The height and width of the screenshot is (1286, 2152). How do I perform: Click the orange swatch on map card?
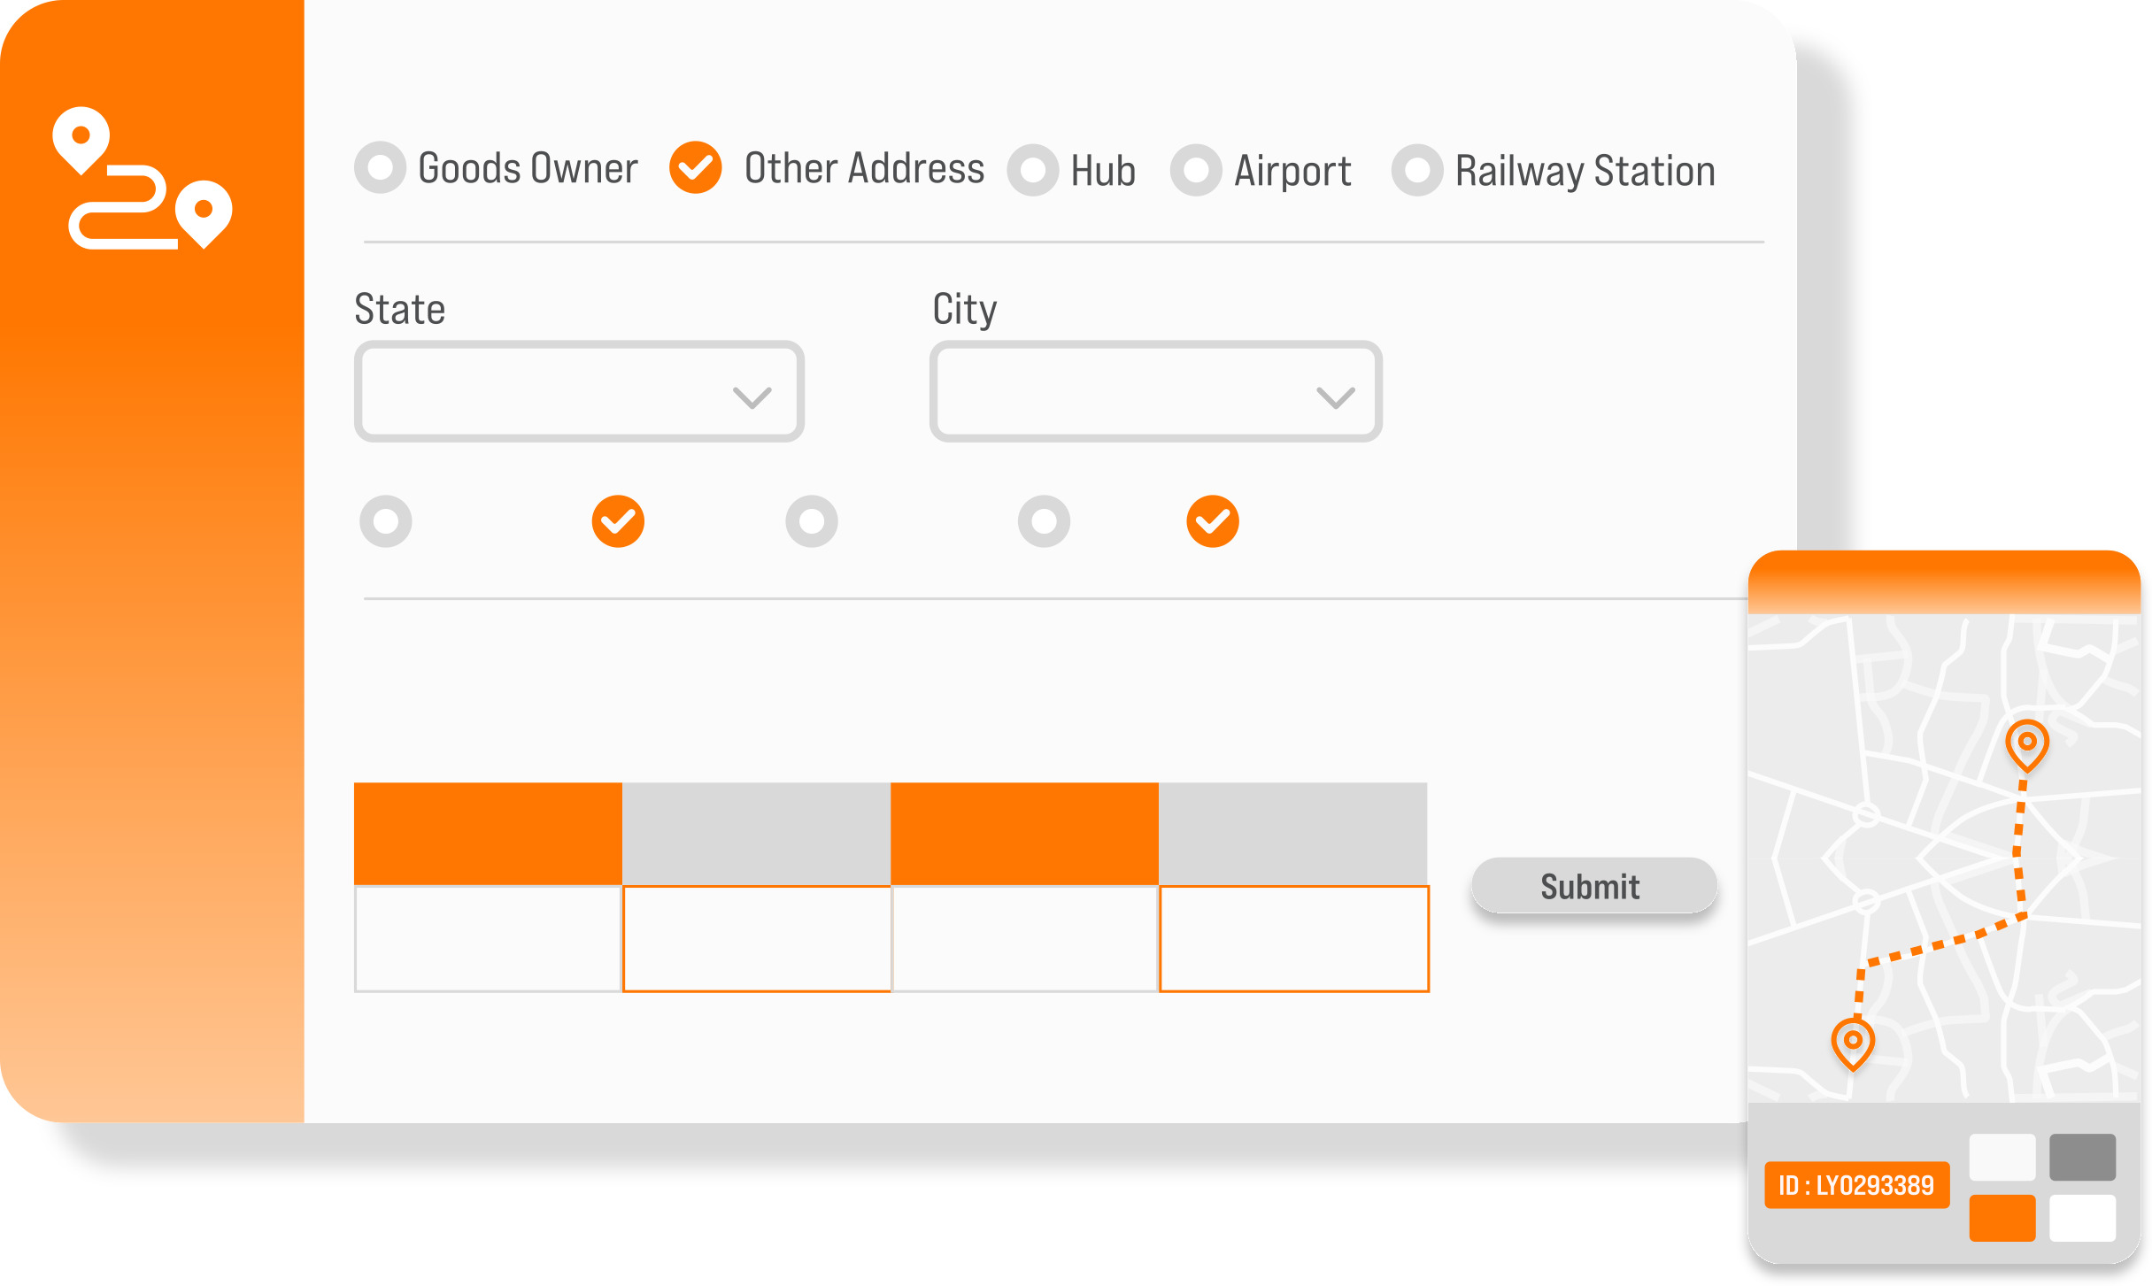2002,1218
